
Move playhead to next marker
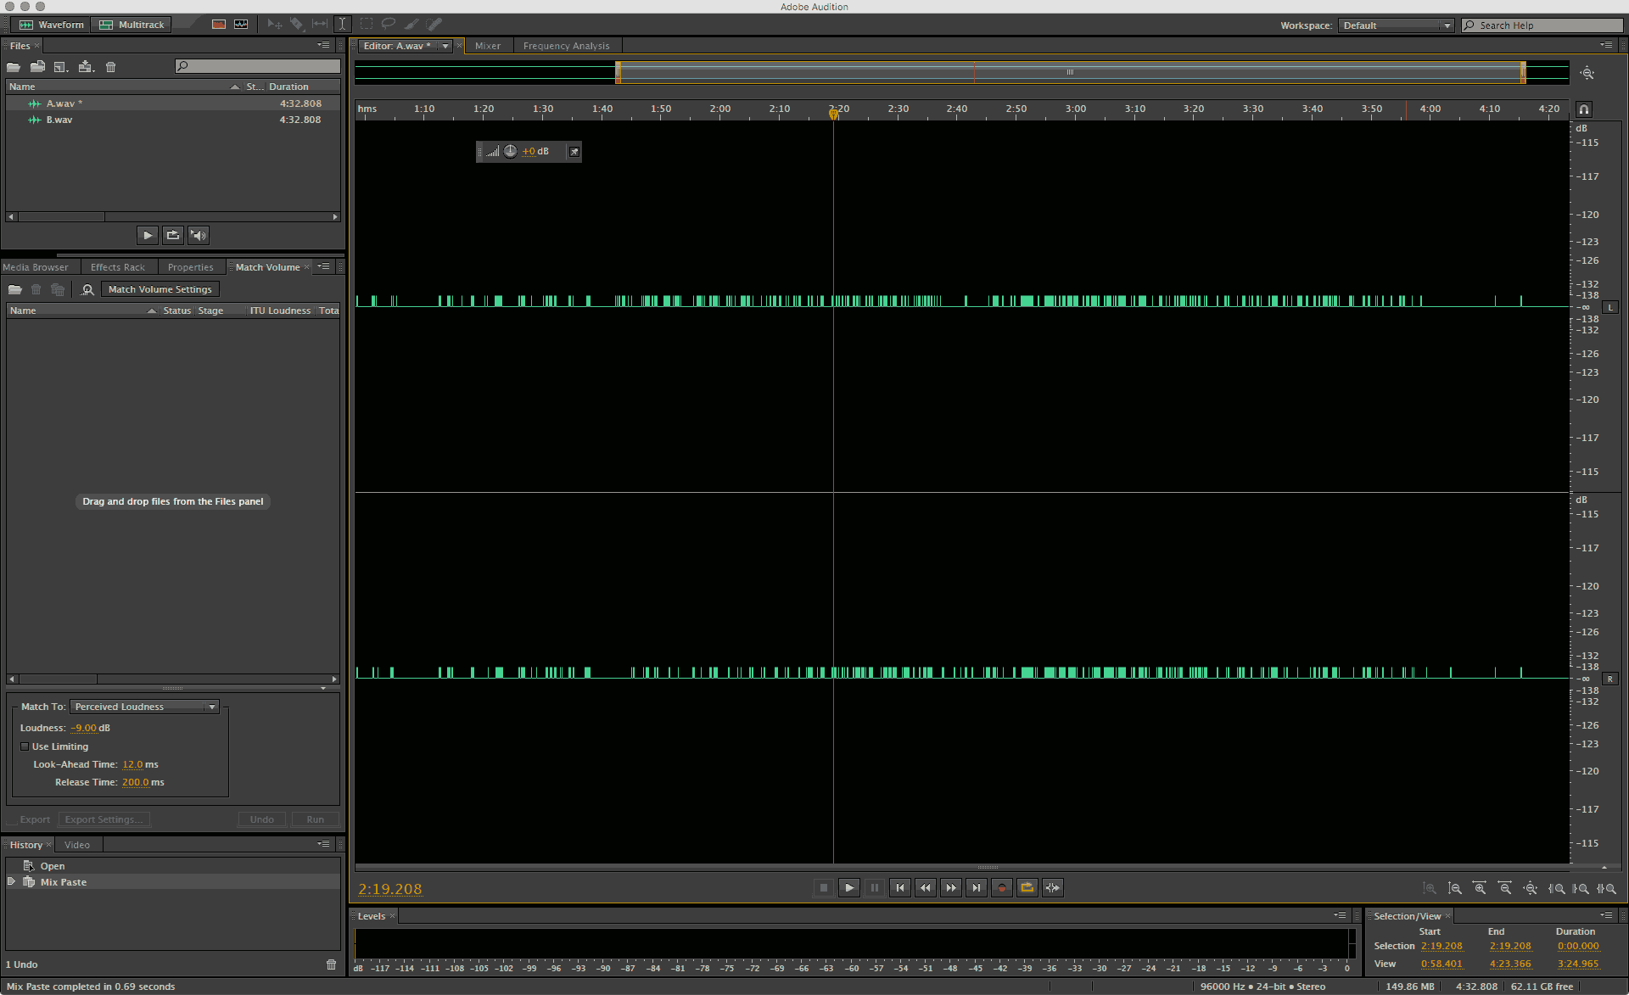pos(976,888)
